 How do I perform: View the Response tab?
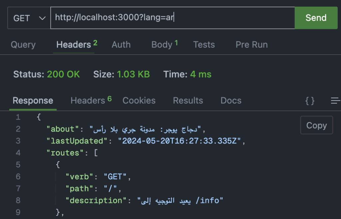tap(33, 100)
